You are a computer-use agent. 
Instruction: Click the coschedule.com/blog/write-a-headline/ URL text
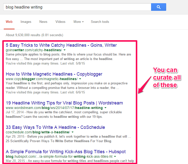coord(38,132)
